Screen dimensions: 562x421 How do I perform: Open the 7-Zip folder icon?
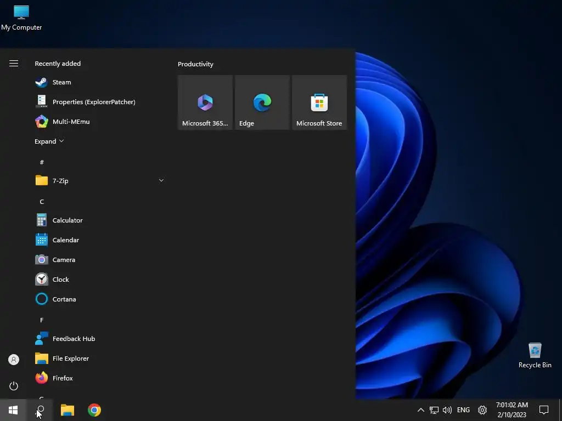42,180
